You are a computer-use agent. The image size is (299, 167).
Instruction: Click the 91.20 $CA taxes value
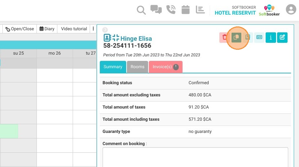[x=199, y=107]
